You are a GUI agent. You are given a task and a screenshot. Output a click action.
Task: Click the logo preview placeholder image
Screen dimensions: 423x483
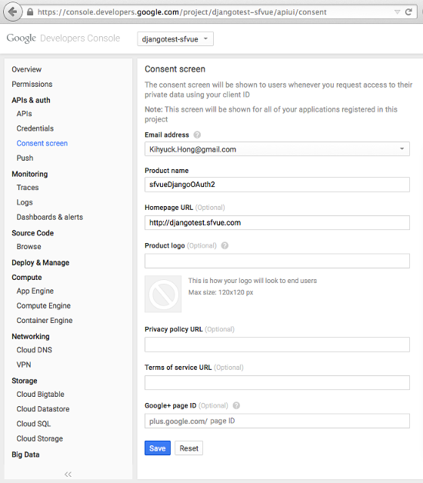tap(163, 294)
